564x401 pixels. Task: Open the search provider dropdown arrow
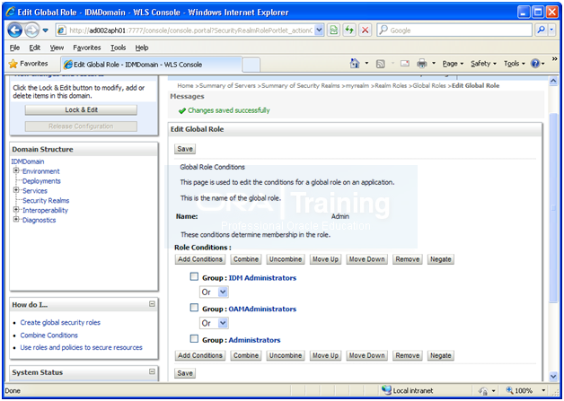551,31
